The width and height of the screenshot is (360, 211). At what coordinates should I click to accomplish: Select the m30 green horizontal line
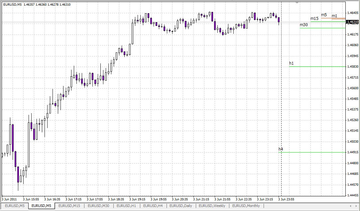[x=322, y=28]
